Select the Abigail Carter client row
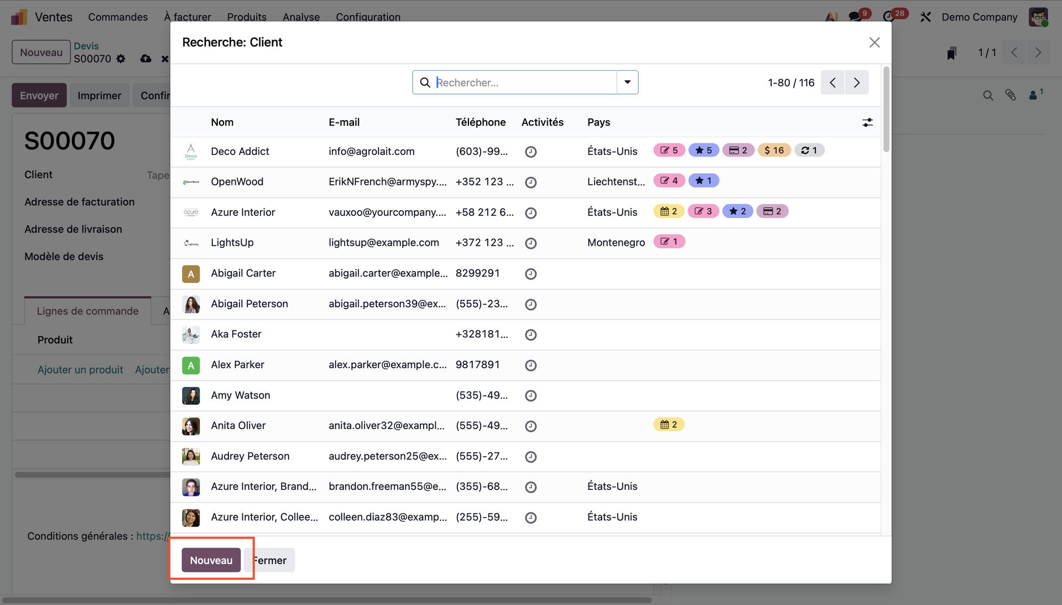Screen dimensions: 1062x605 pyautogui.click(x=243, y=273)
